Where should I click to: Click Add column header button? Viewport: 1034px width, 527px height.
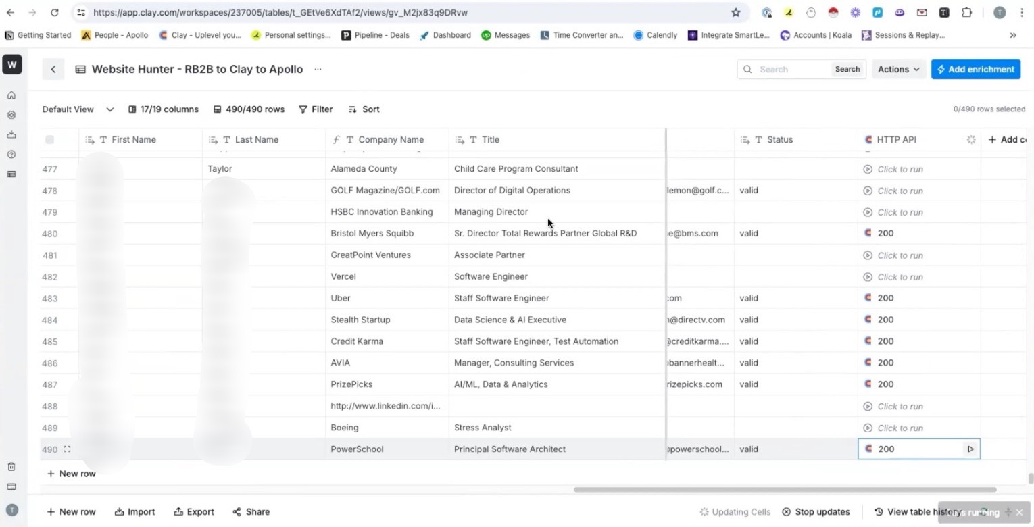click(1006, 140)
